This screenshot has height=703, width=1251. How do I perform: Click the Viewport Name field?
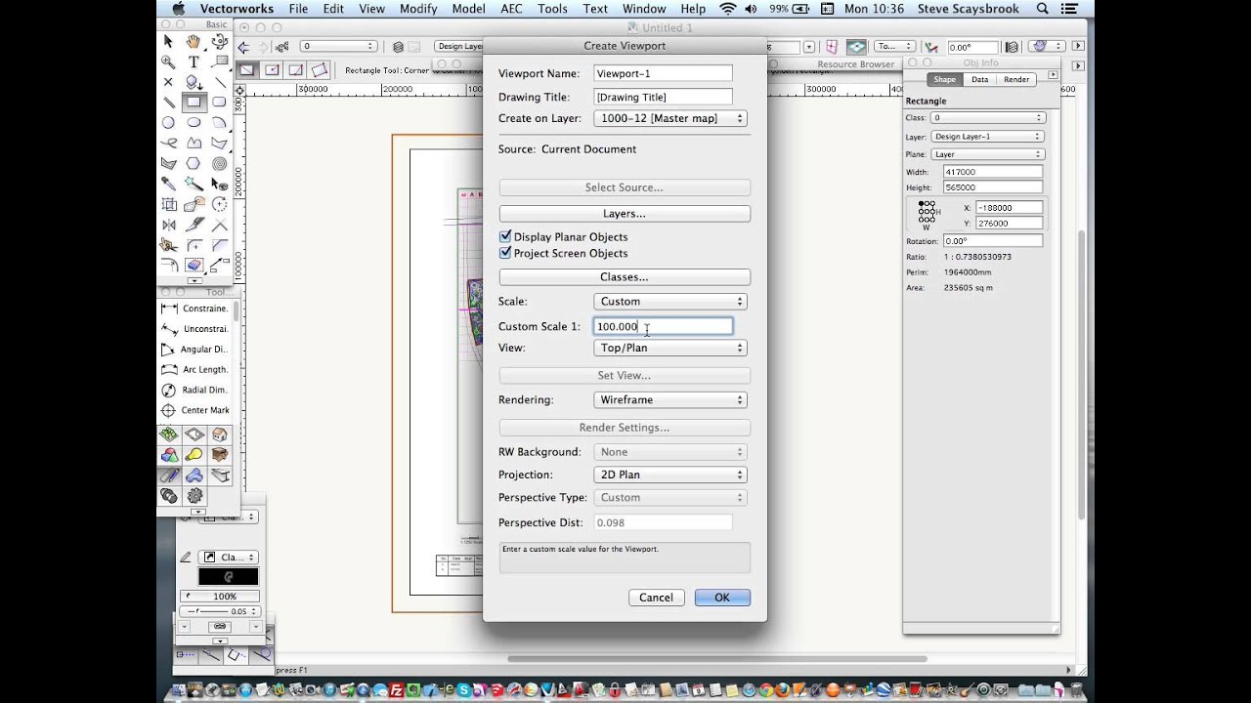tap(663, 73)
